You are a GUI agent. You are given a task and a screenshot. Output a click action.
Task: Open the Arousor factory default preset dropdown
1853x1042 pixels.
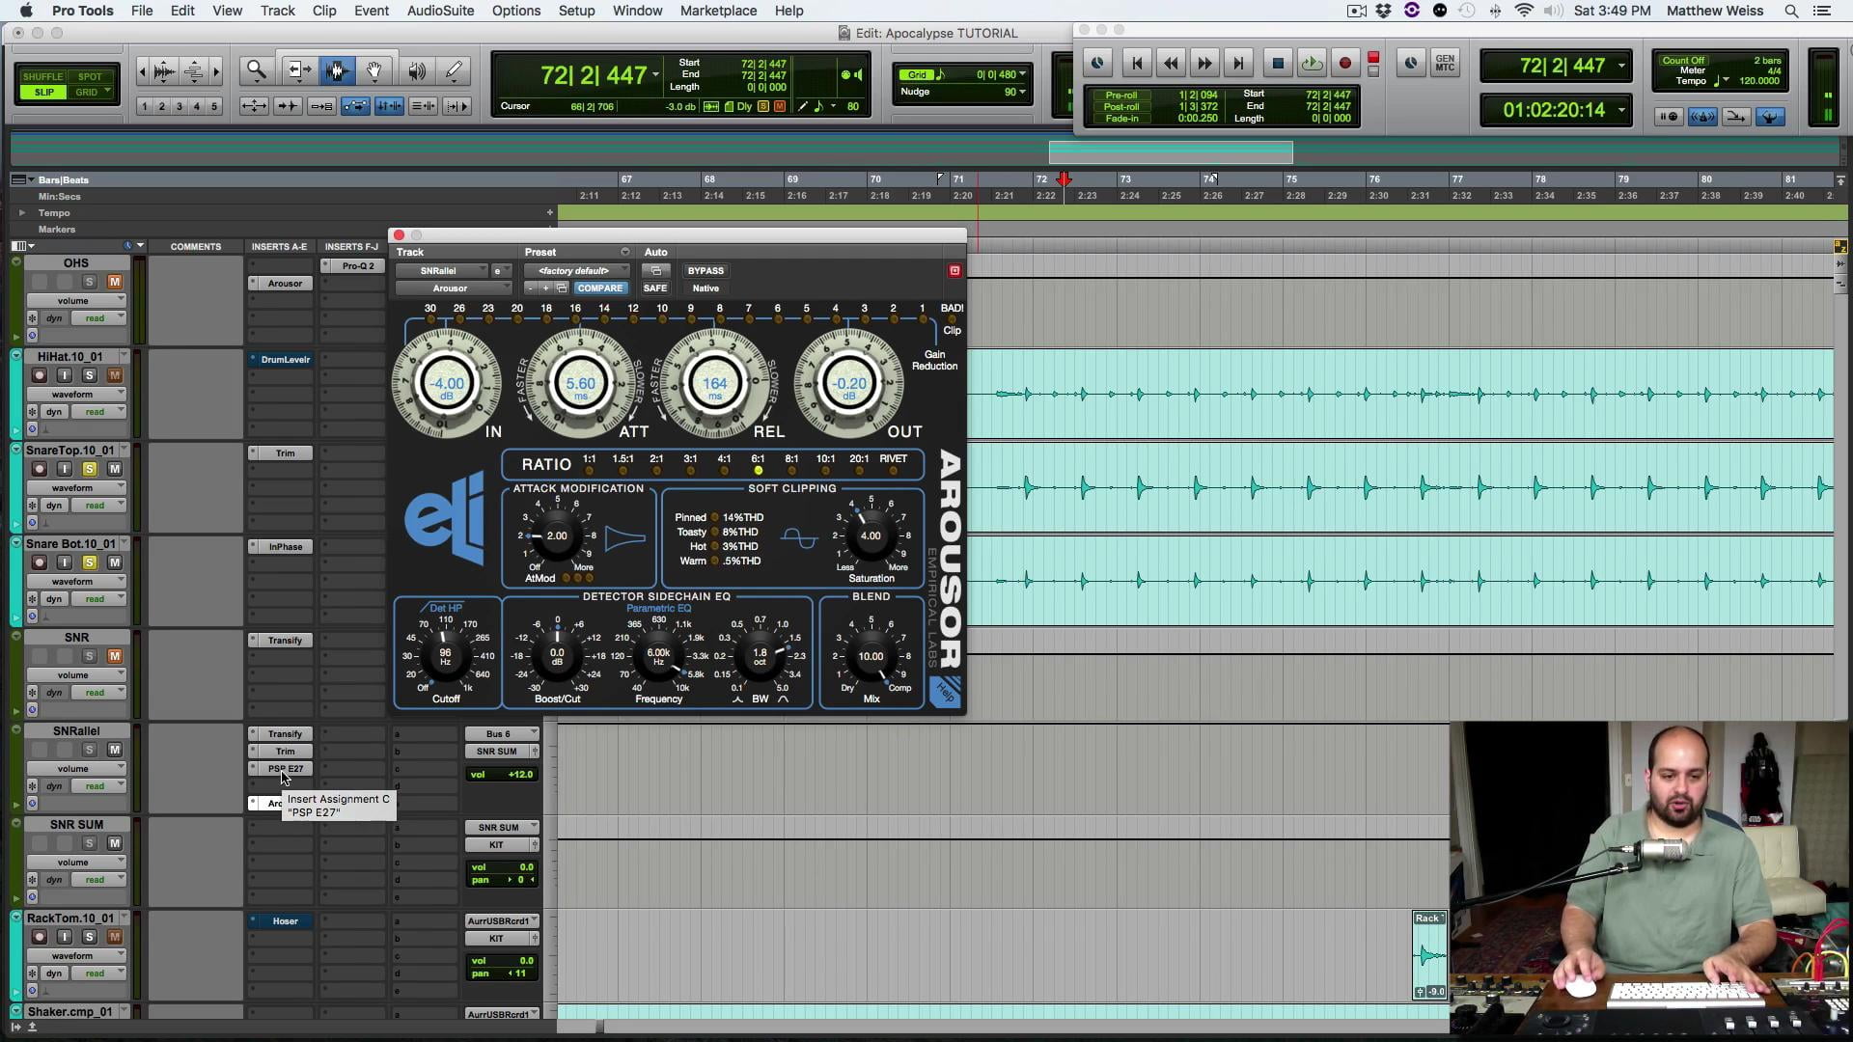577,270
